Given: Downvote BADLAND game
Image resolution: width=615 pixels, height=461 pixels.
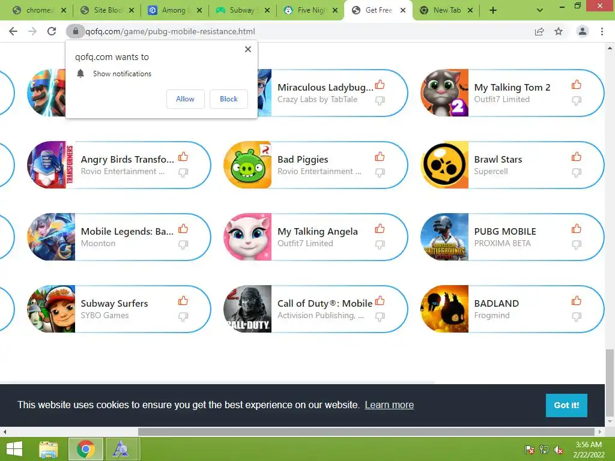Looking at the screenshot, I should pos(576,317).
